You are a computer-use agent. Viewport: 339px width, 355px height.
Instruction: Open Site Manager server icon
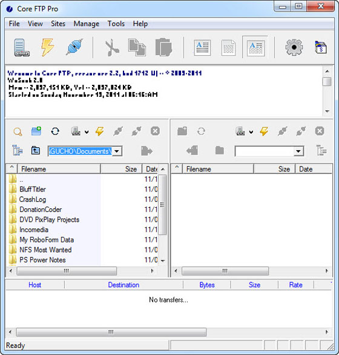[22, 47]
